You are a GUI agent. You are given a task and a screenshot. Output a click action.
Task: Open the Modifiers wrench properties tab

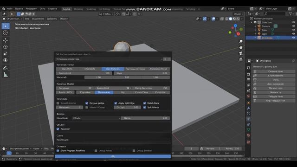(249, 108)
